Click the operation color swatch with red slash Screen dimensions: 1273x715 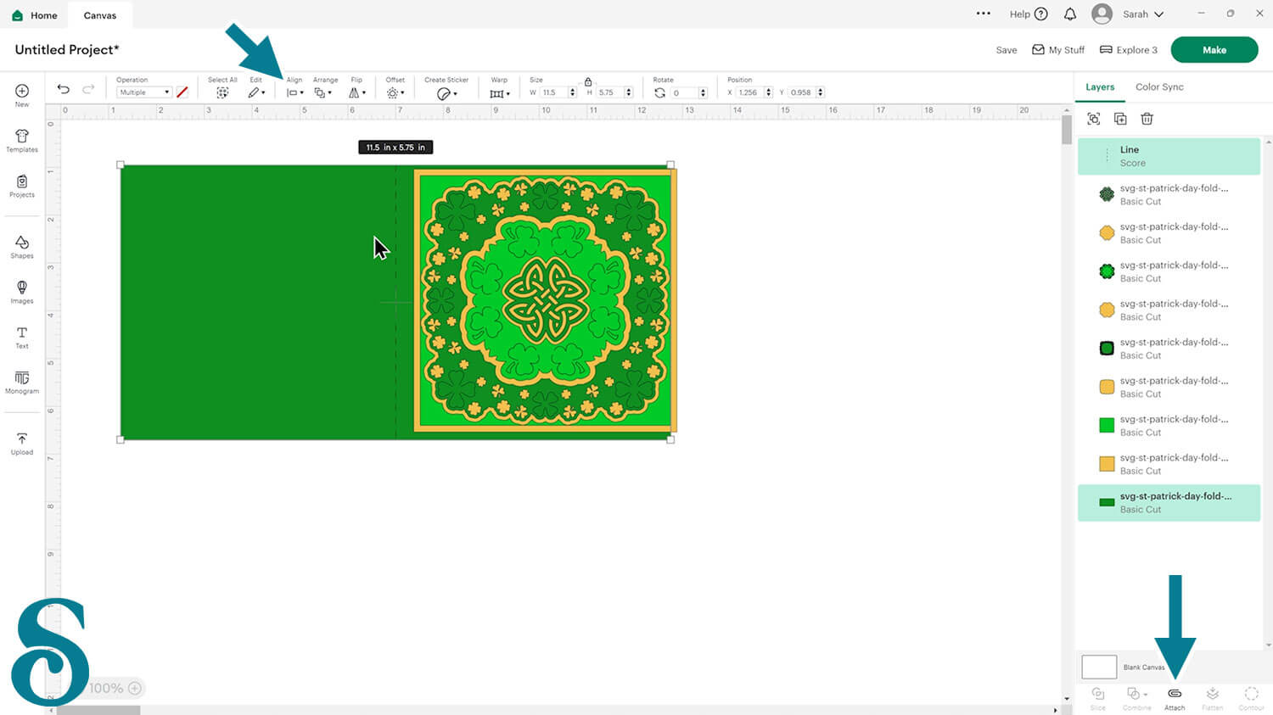[x=182, y=92]
